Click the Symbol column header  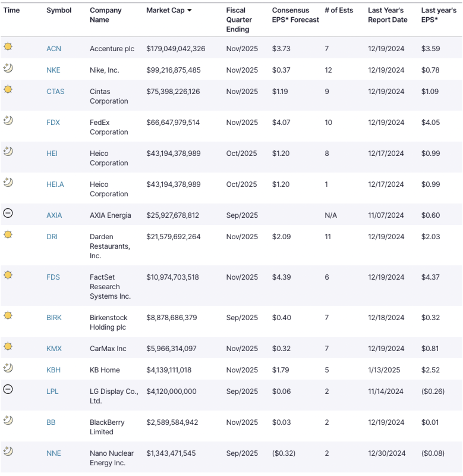click(59, 10)
